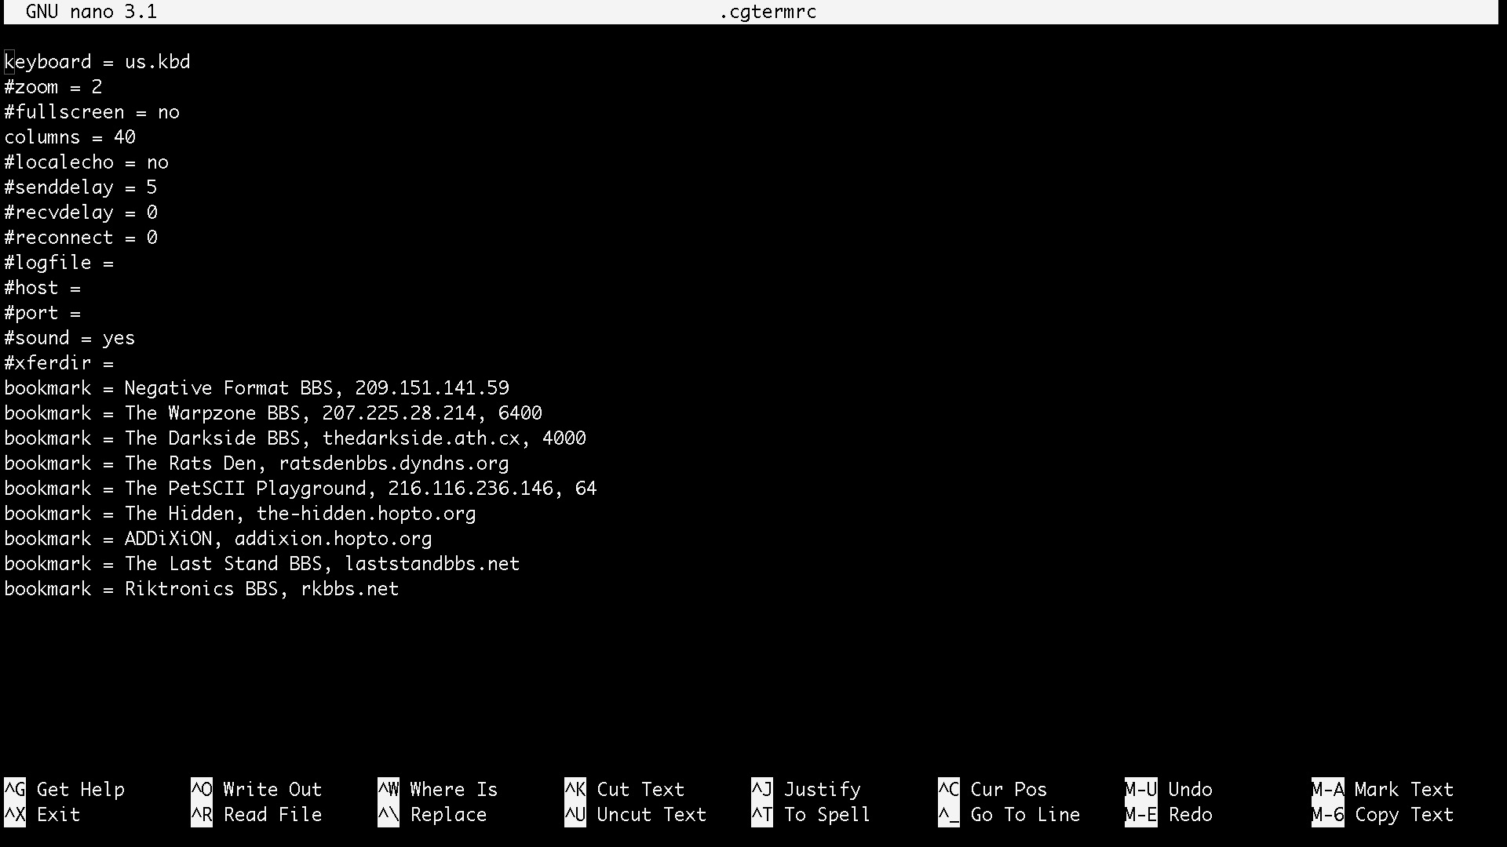The height and width of the screenshot is (847, 1507).
Task: Click the GNU nano 3.1 title text
Action: [x=91, y=12]
